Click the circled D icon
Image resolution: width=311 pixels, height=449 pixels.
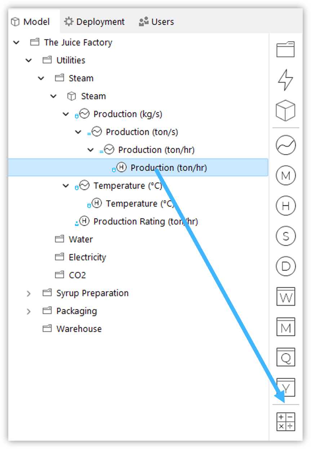285,267
